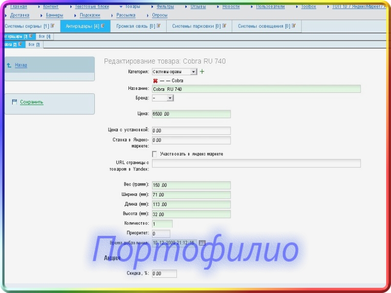Viewport: 391px width, 293px height.
Task: Click edit icon next to Системы парковки tab
Action: point(224,26)
